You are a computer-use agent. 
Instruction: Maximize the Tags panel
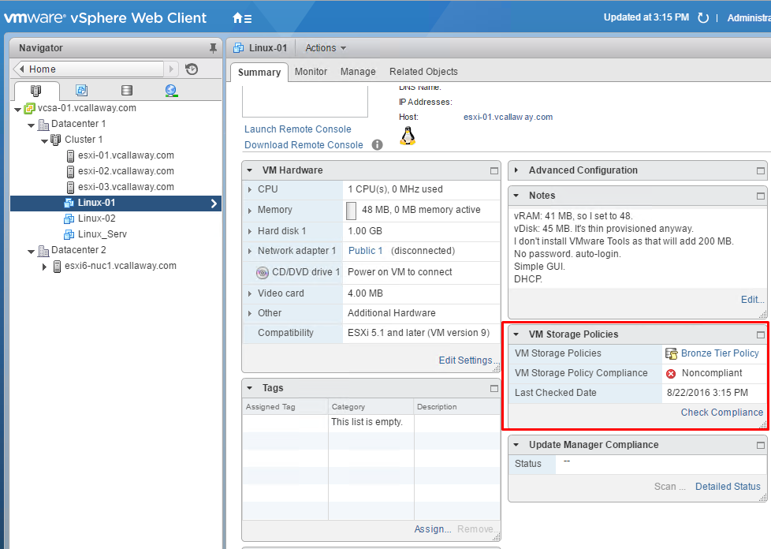(x=494, y=389)
